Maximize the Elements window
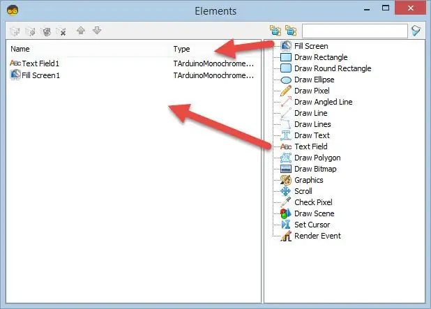This screenshot has width=431, height=309. pyautogui.click(x=386, y=8)
